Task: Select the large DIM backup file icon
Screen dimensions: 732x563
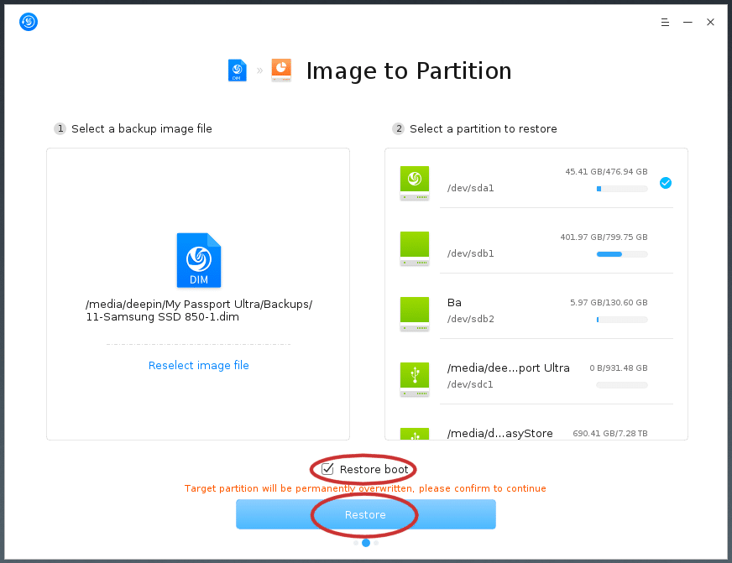Action: (x=199, y=260)
